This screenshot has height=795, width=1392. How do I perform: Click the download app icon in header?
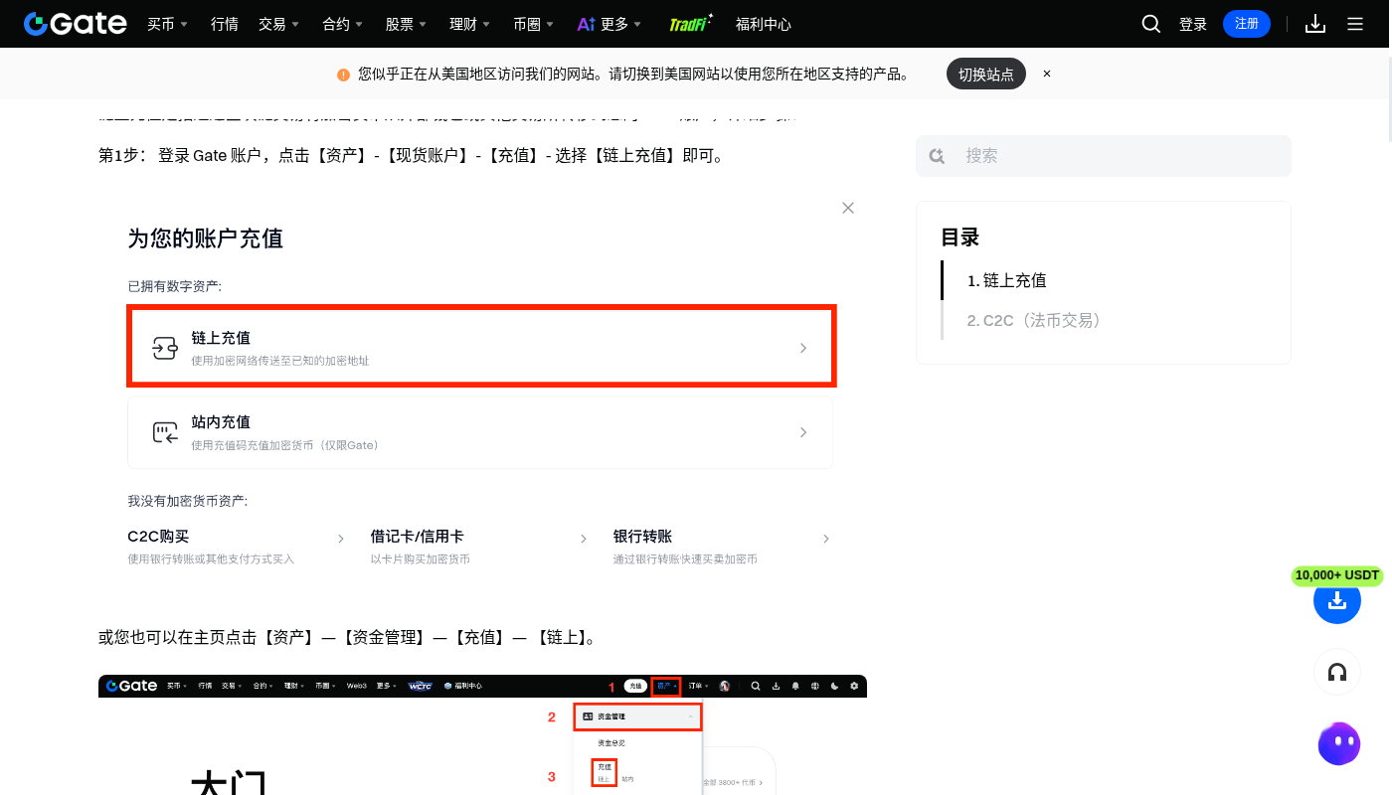[1315, 24]
